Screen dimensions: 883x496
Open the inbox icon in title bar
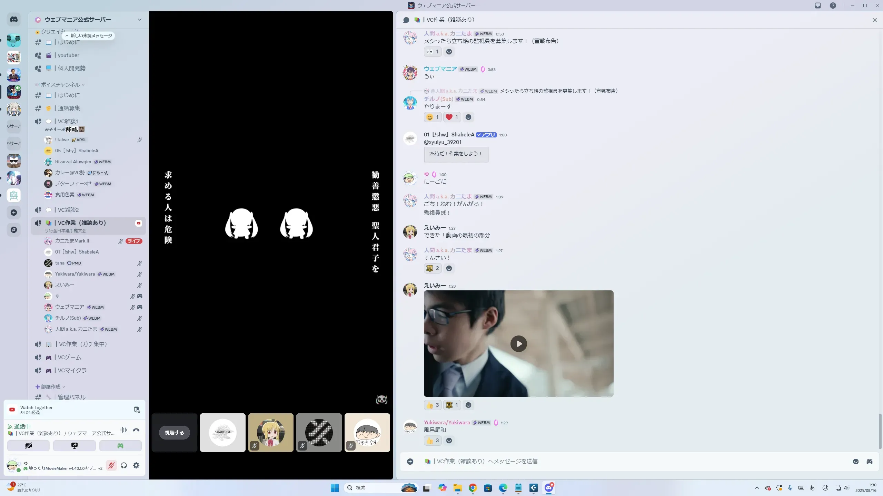pos(818,6)
